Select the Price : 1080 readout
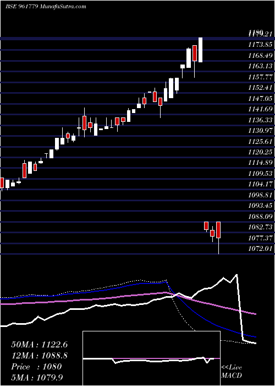 pos(36,367)
